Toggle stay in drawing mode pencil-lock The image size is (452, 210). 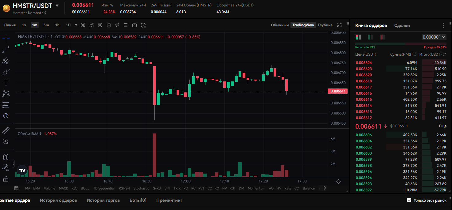click(6, 167)
